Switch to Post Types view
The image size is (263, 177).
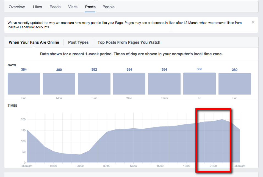coord(78,42)
